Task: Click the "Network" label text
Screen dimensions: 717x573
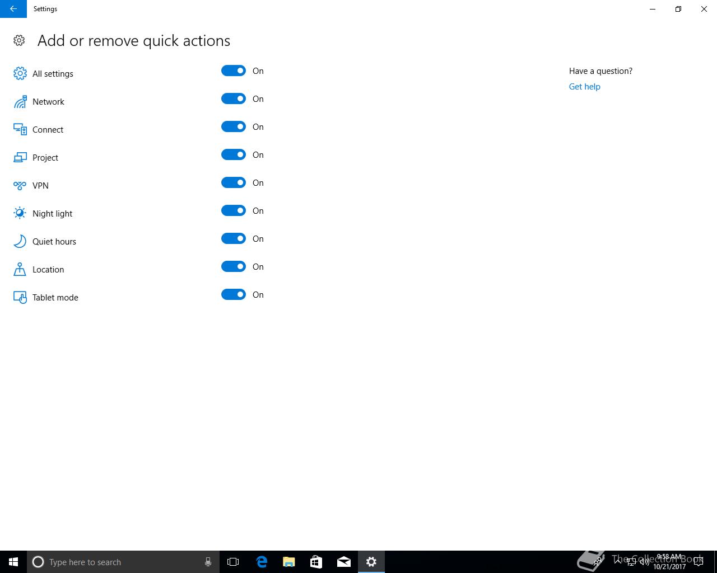Action: 48,102
